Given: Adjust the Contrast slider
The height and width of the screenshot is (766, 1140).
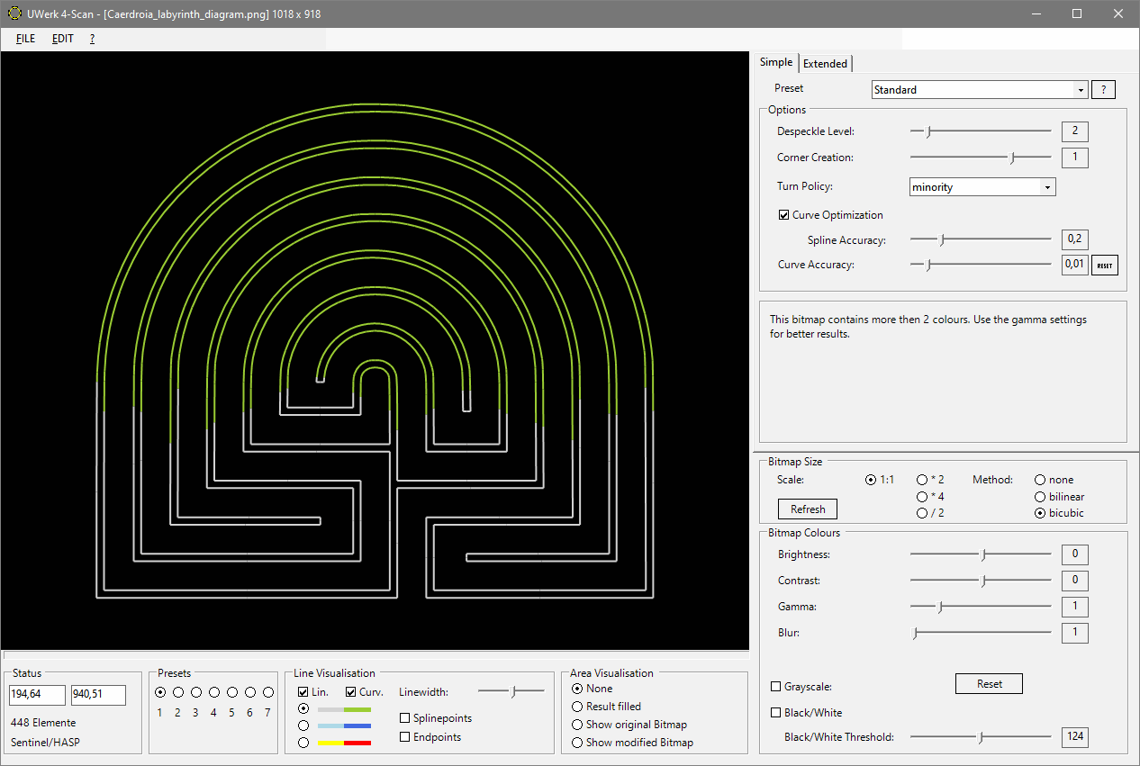Looking at the screenshot, I should pos(981,581).
